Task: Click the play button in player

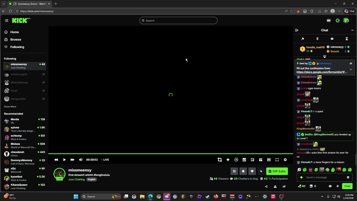Action: pyautogui.click(x=64, y=160)
